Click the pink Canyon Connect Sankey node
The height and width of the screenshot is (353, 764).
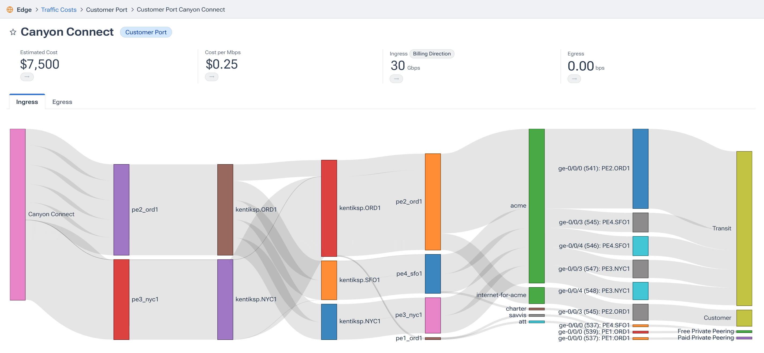pos(17,214)
